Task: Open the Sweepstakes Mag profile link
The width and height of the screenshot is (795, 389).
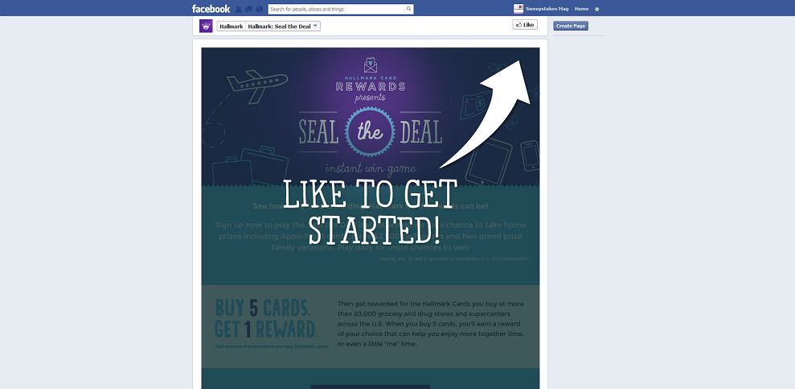Action: [x=547, y=9]
